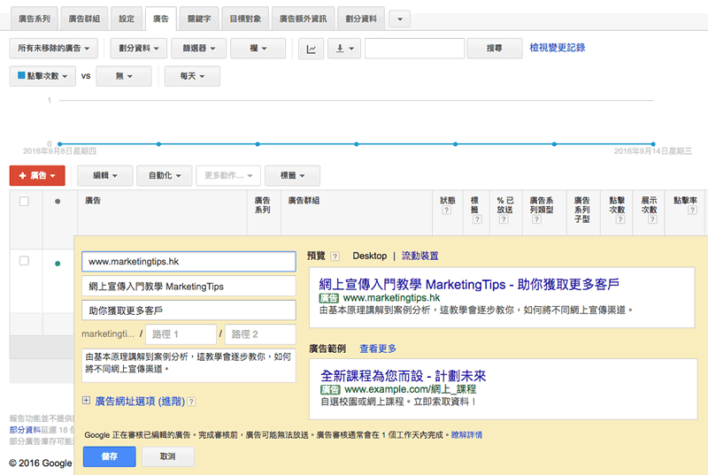The image size is (708, 475).
Task: Switch to the 廣告系列 tab
Action: point(35,19)
